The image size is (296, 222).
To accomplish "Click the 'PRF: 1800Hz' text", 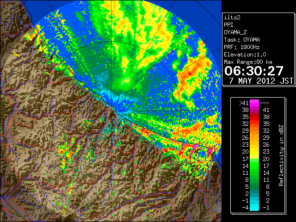I will [242, 47].
